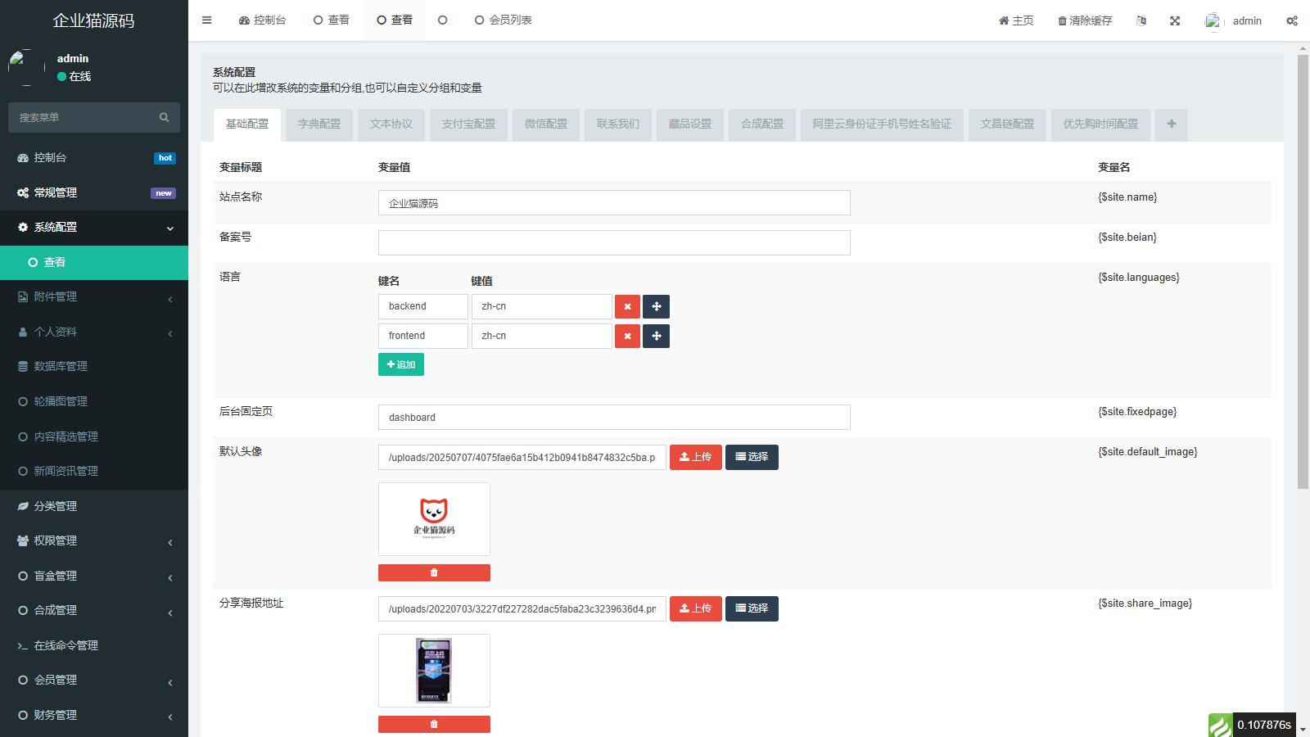The height and width of the screenshot is (737, 1310).
Task: Click the hamburger menu toggle icon
Action: pyautogui.click(x=206, y=20)
